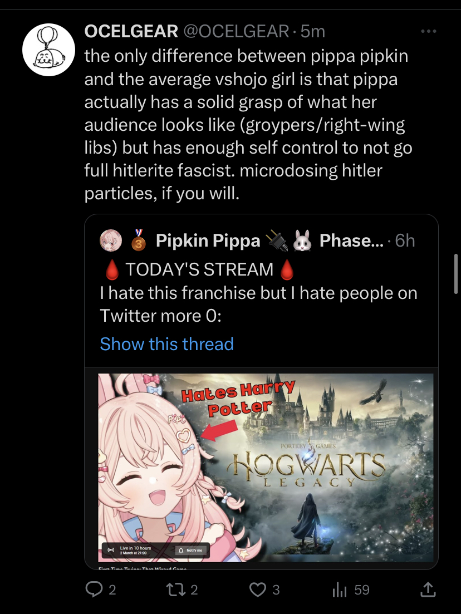Click the 6h timestamp on quoted tweet
The image size is (461, 614).
[x=405, y=240]
